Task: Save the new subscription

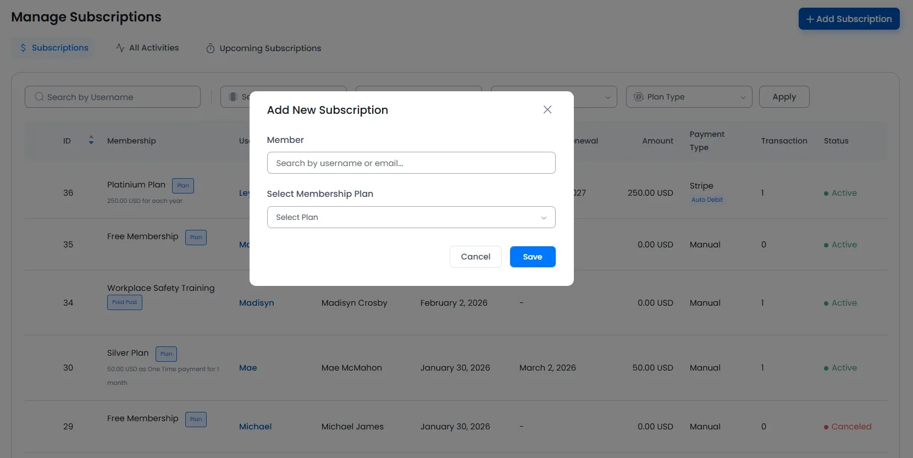Action: tap(533, 257)
